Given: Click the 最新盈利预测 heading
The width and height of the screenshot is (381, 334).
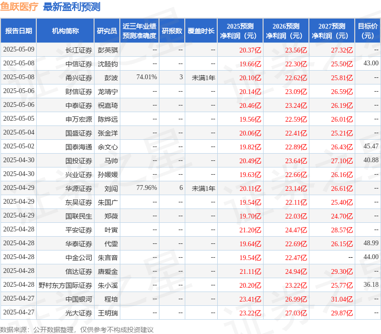Looking at the screenshot, I should (72, 7).
